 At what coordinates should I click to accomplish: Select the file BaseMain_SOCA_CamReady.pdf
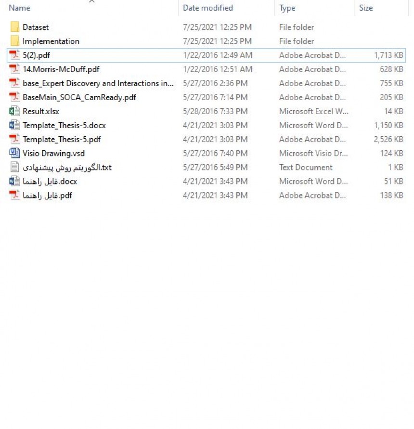(x=79, y=97)
